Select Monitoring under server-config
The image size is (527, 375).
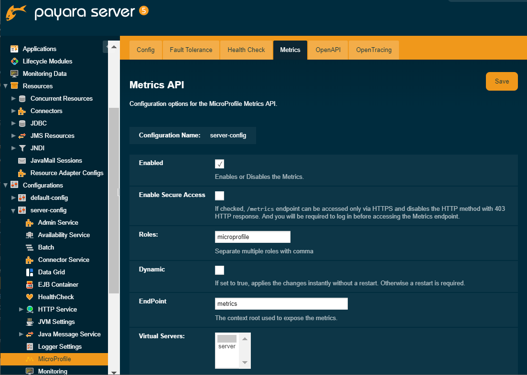pyautogui.click(x=53, y=371)
